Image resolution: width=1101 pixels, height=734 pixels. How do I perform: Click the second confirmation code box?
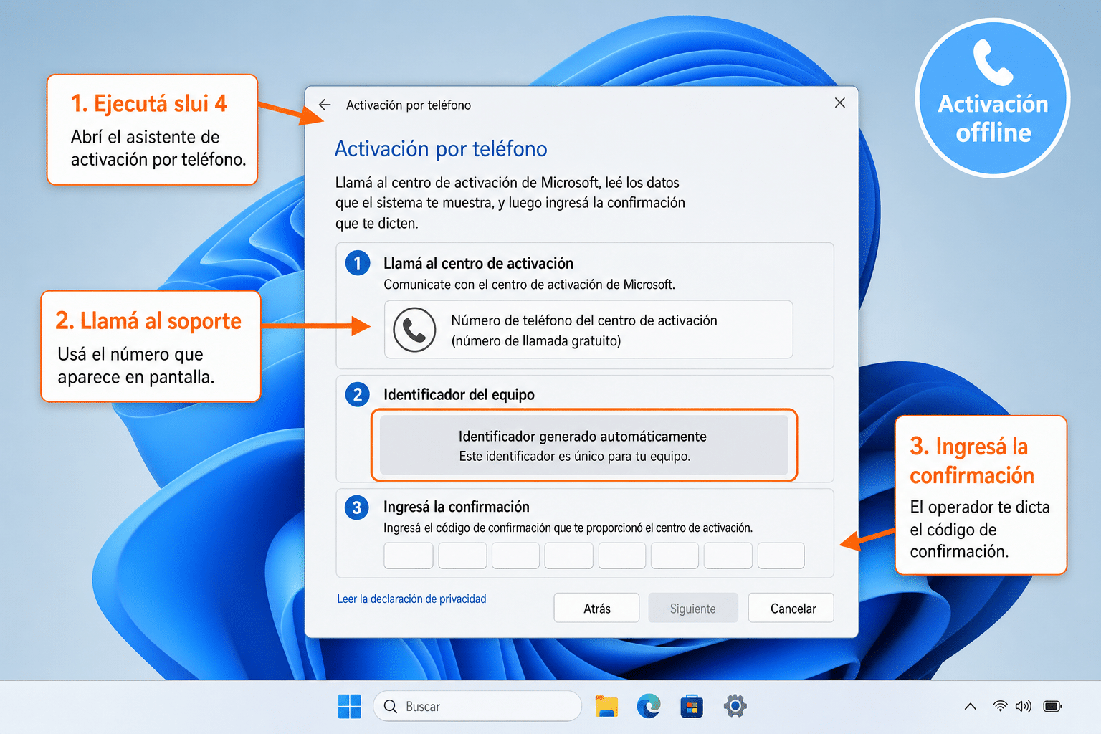pyautogui.click(x=462, y=556)
